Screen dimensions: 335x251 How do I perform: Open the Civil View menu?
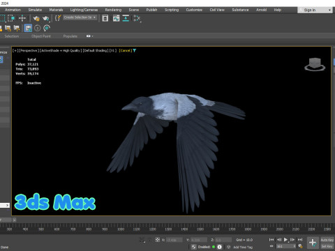pyautogui.click(x=217, y=10)
